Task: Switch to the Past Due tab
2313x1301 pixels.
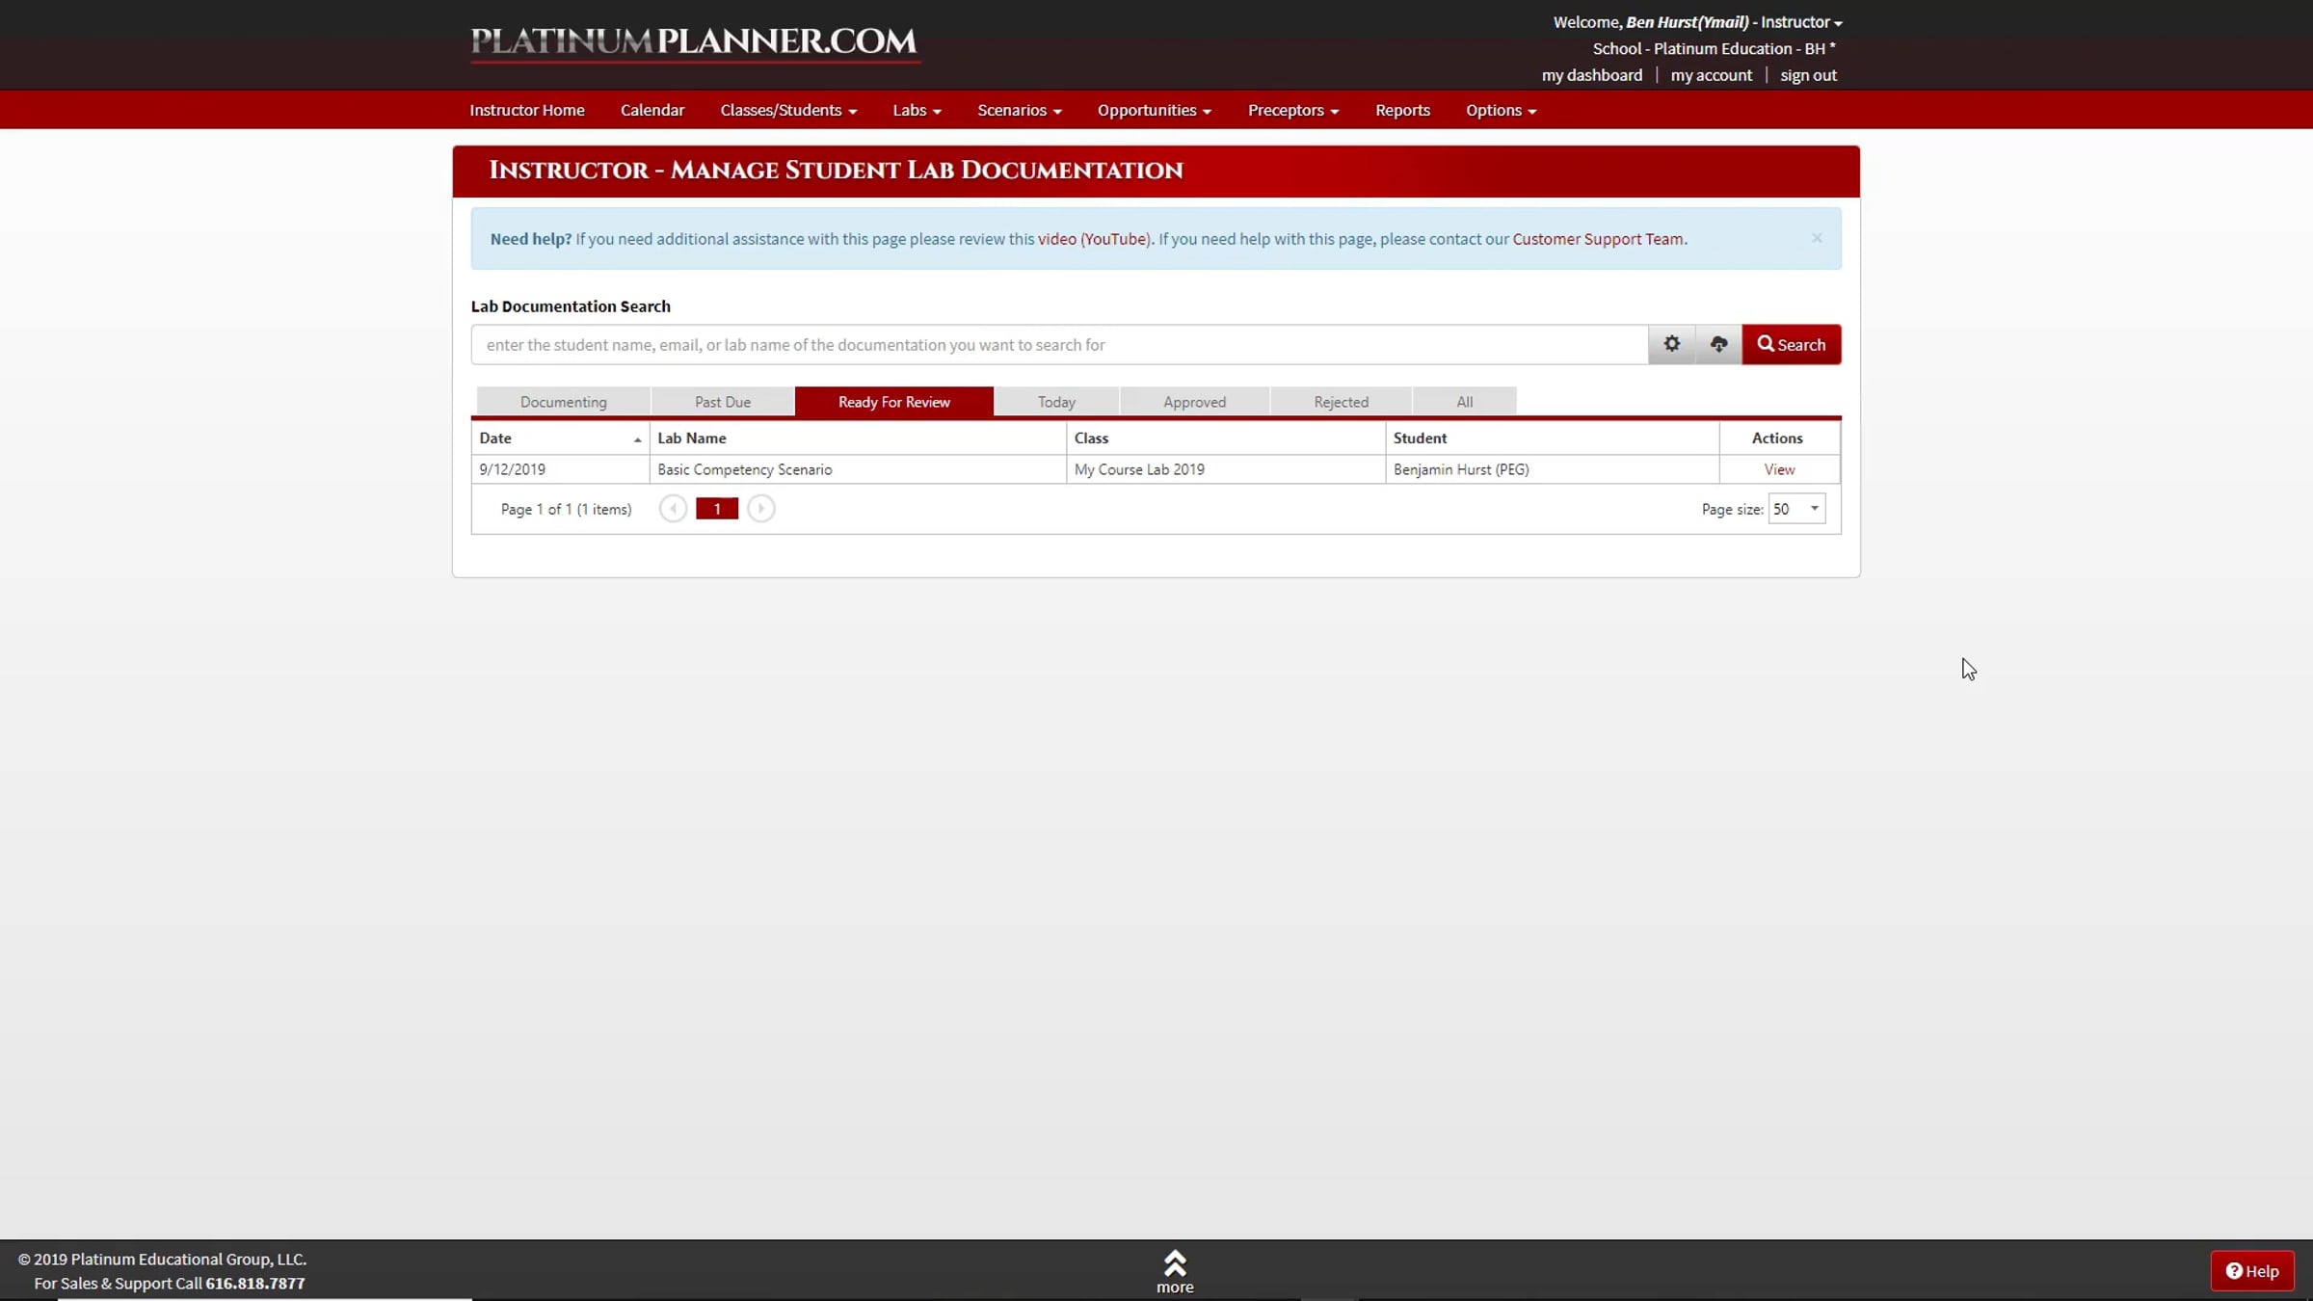Action: (x=722, y=402)
